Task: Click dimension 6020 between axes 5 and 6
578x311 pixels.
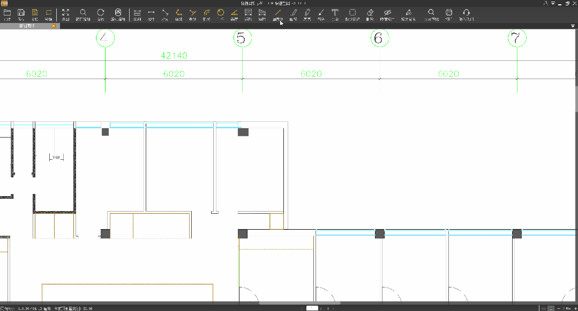Action: pyautogui.click(x=311, y=74)
